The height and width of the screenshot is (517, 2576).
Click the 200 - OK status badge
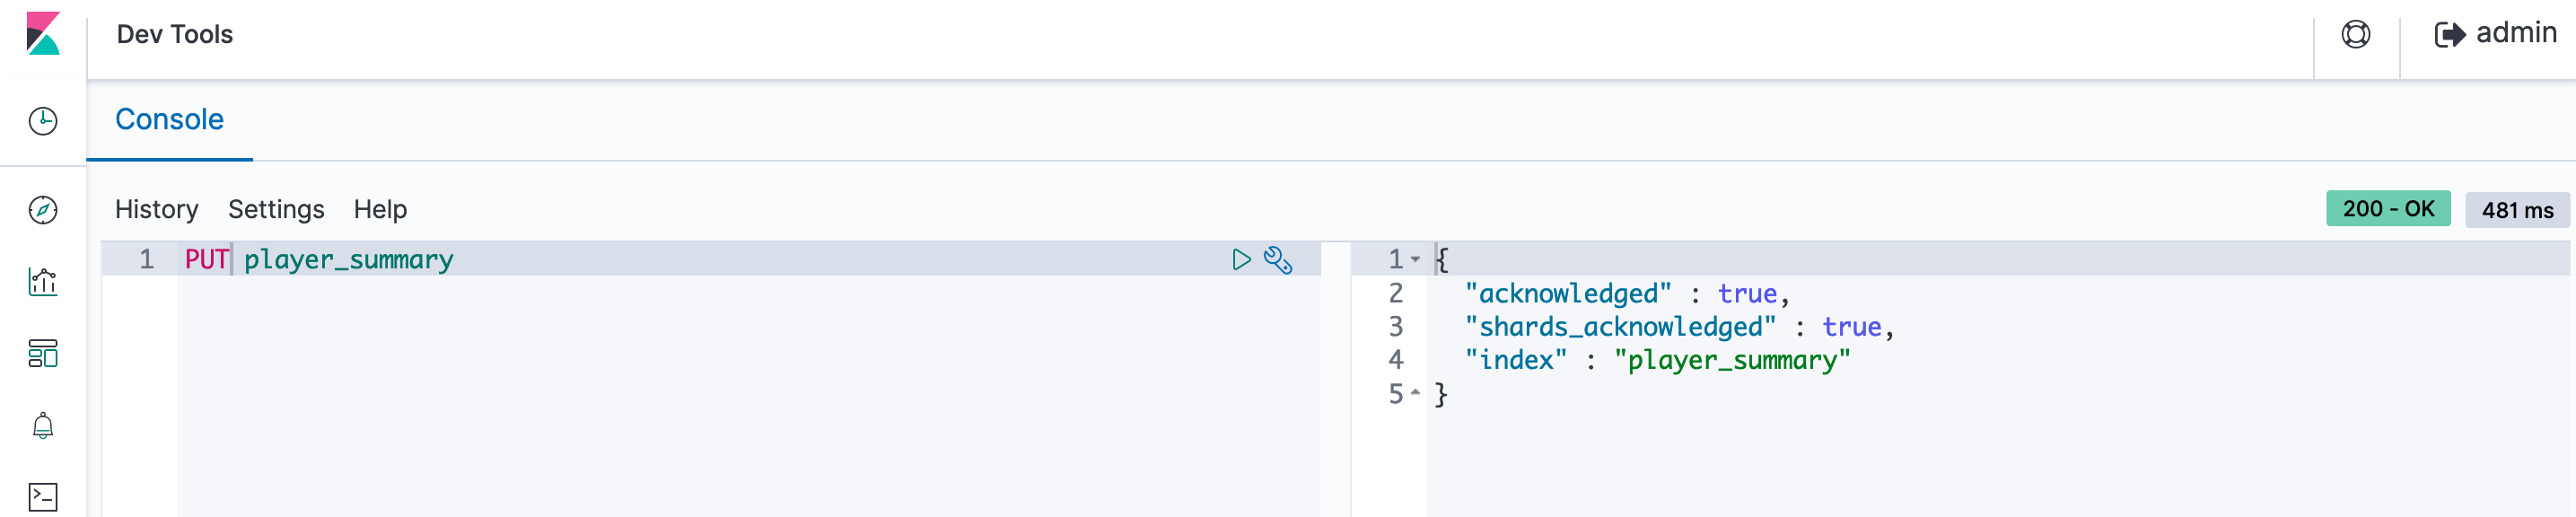(2388, 209)
